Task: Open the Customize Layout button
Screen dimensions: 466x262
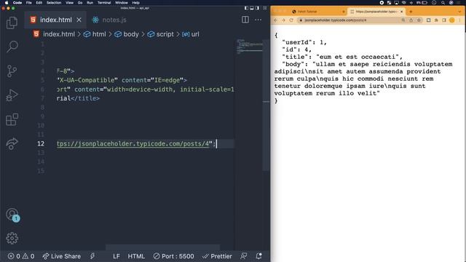Action: point(264,8)
